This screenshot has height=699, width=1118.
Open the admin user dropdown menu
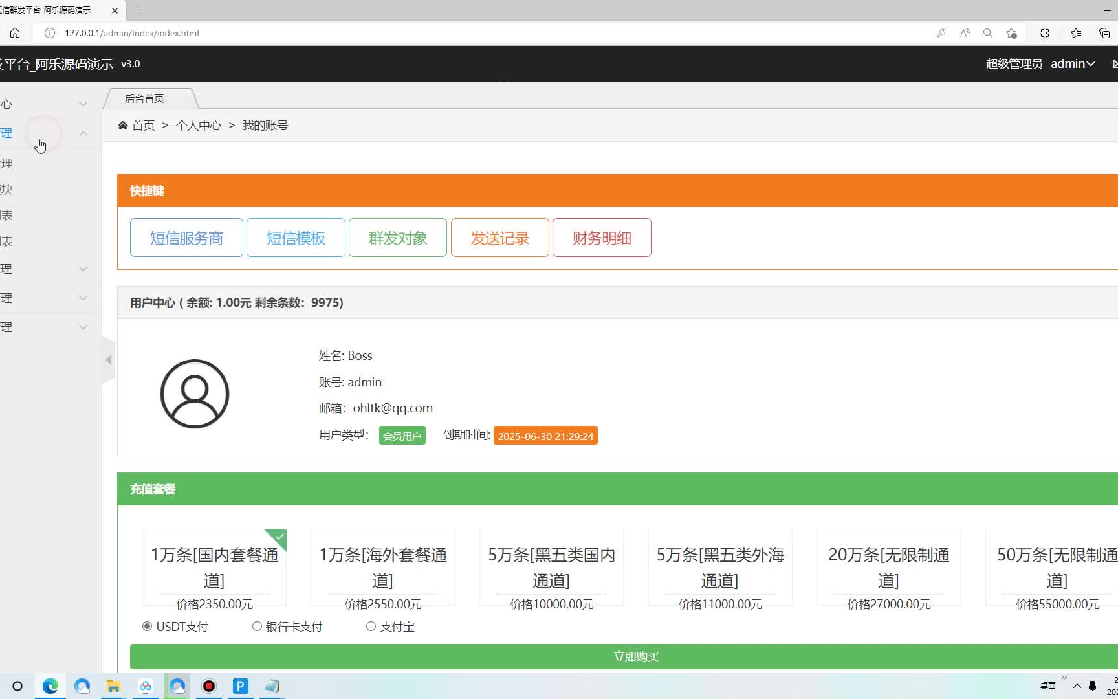click(x=1073, y=63)
